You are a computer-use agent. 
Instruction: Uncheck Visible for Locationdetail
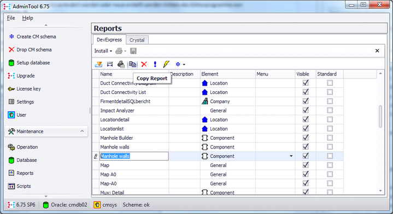click(x=306, y=120)
